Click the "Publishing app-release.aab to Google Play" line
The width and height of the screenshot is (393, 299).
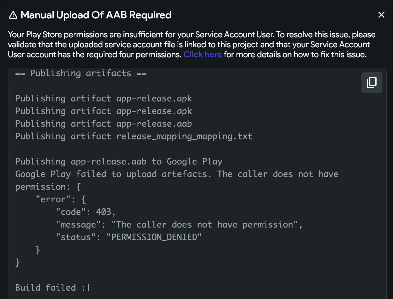point(119,162)
